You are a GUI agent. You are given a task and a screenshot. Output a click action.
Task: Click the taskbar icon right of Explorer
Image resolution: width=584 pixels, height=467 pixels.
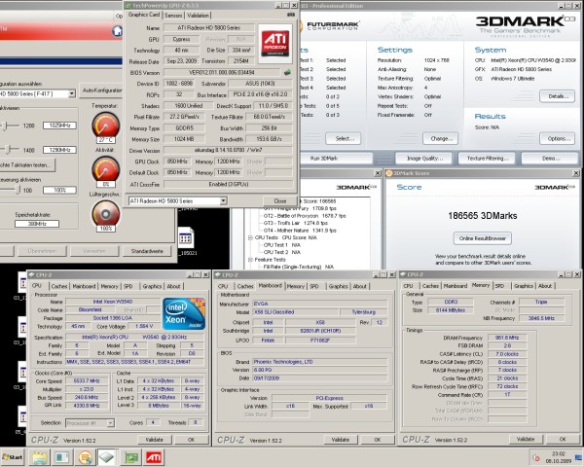(62, 457)
